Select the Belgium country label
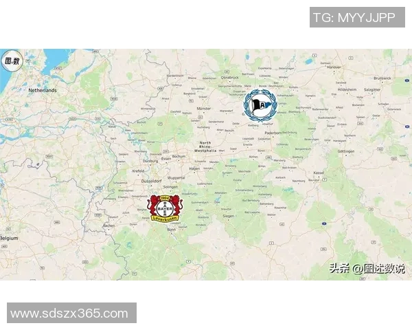The width and height of the screenshot is (412, 330). tap(9, 238)
